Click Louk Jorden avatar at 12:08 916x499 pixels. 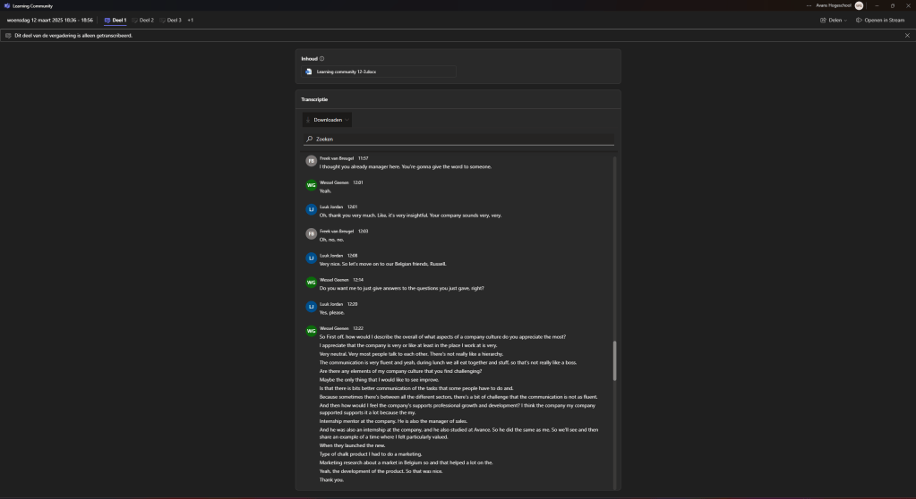(311, 259)
